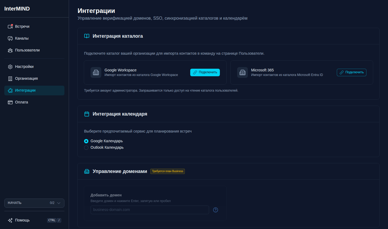The width and height of the screenshot is (388, 229).
Task: Click the Интеграция календаря heading
Action: coord(120,114)
